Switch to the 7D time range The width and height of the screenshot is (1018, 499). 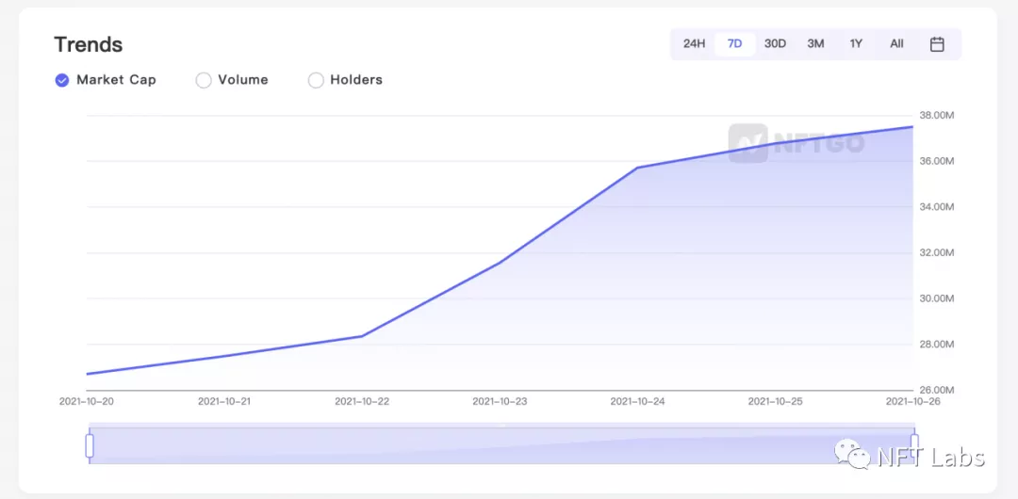(x=735, y=44)
